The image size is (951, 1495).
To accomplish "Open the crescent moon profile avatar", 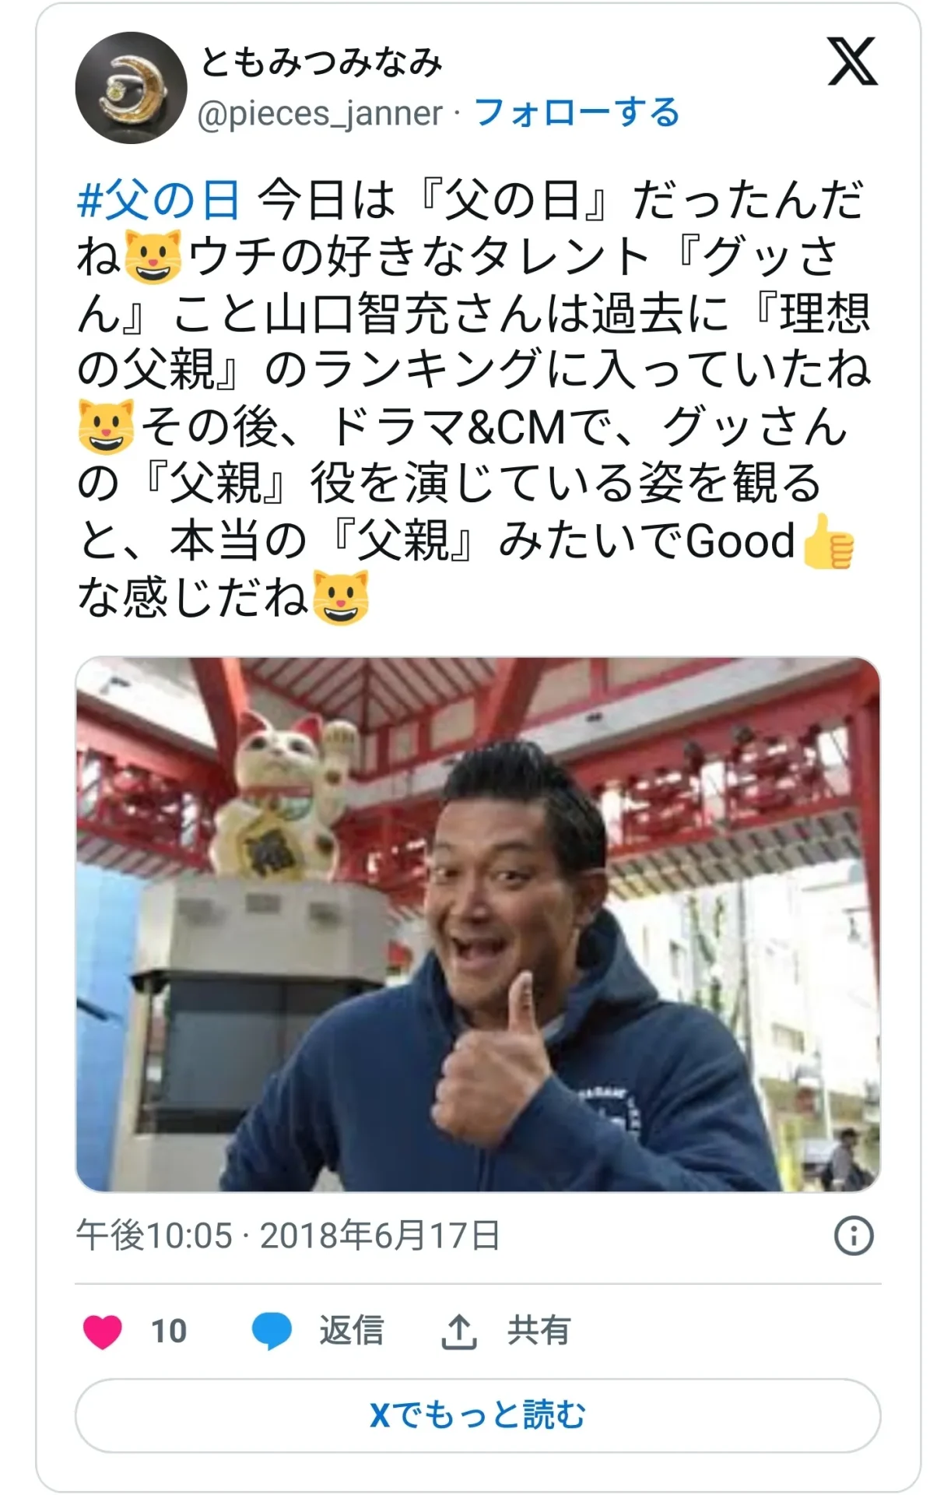I will 131,88.
